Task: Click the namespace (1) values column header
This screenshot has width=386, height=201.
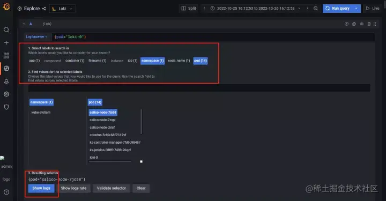Action: point(41,102)
